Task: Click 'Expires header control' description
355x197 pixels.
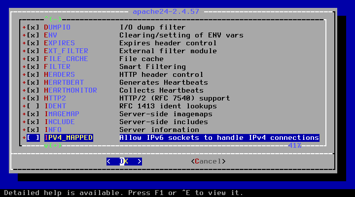Action: 168,43
